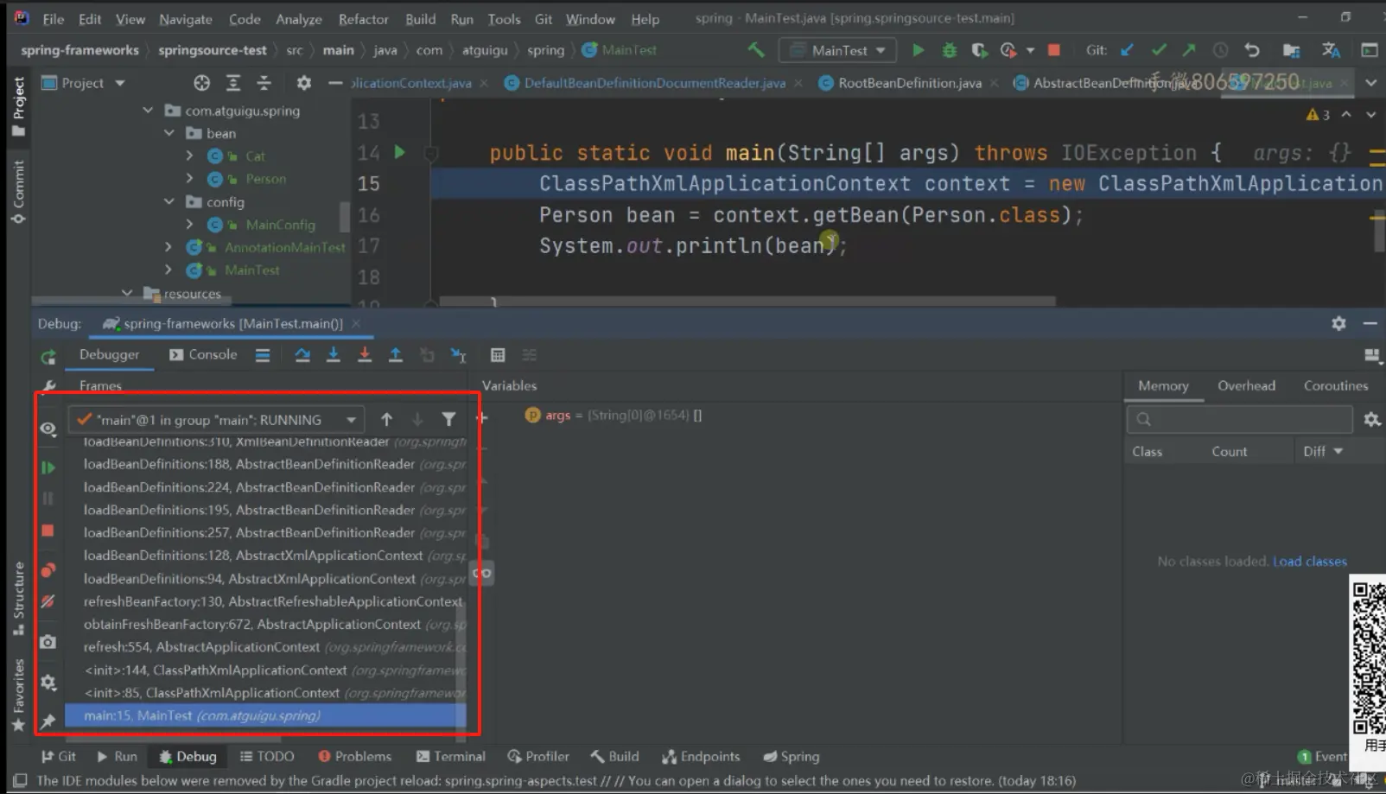
Task: Roll back changes with the undo arrow
Action: point(1252,50)
